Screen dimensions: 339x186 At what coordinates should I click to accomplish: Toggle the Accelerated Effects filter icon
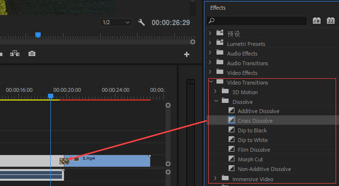click(317, 21)
